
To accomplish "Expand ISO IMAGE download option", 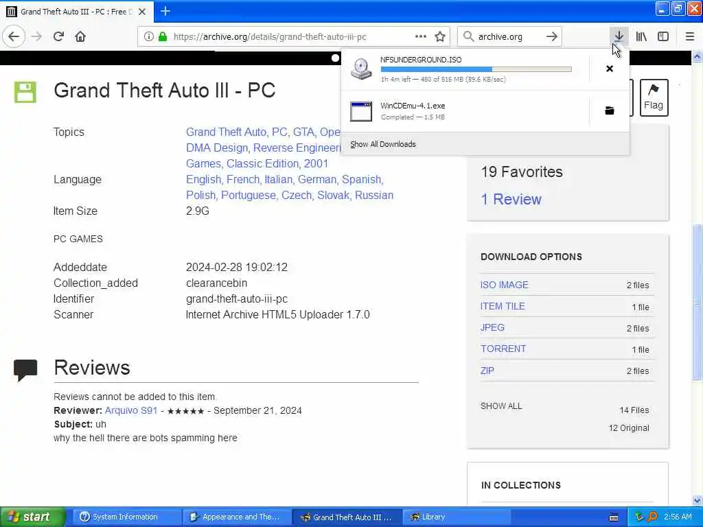I will click(505, 285).
